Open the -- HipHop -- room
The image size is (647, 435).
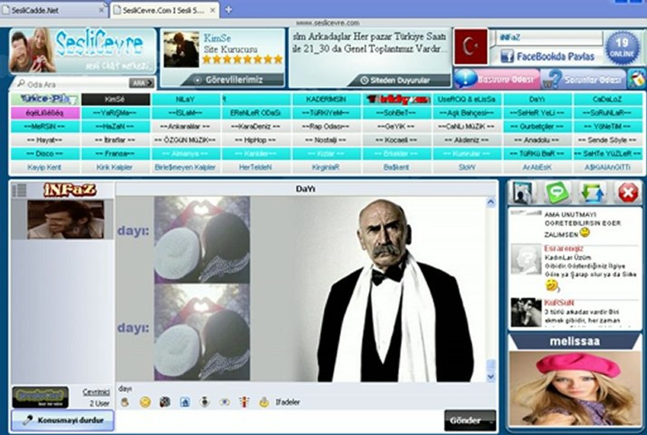pos(256,140)
